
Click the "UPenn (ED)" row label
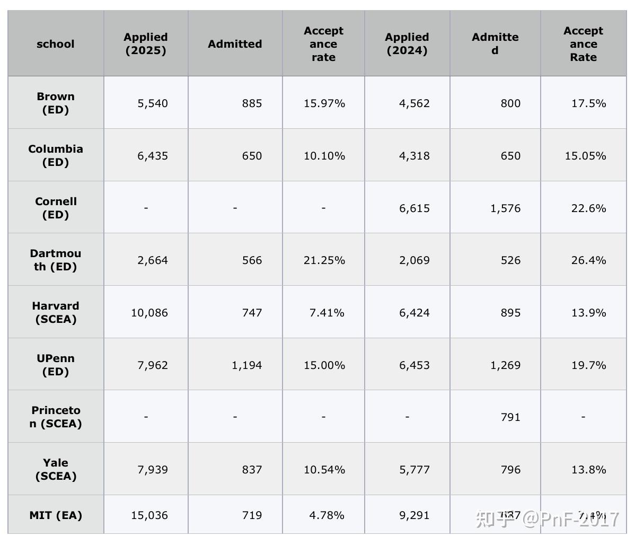click(x=56, y=365)
